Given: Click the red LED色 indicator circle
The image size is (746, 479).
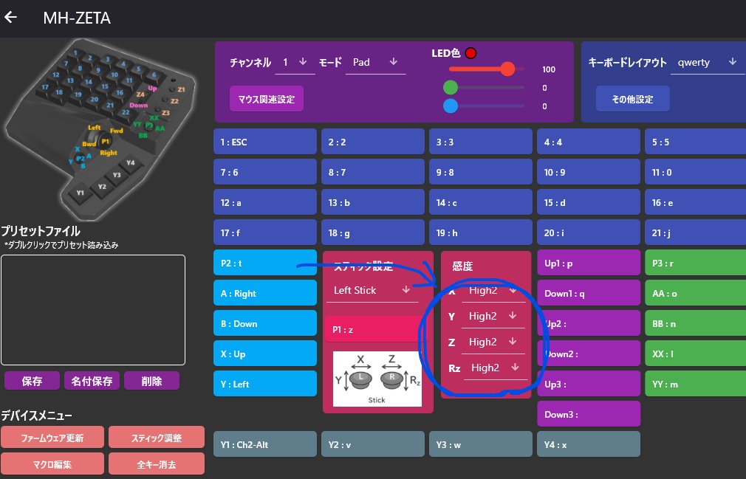Looking at the screenshot, I should pos(470,52).
